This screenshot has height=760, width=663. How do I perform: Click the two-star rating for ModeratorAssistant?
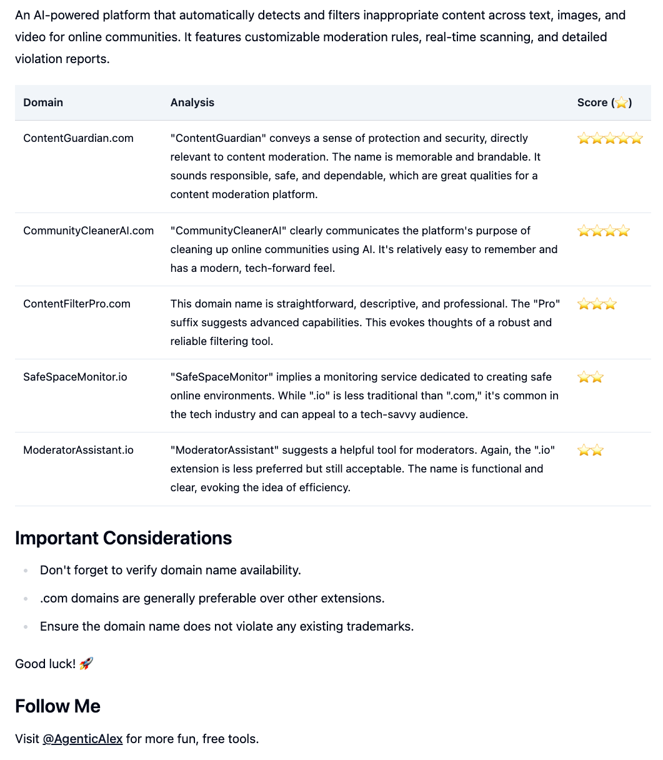[x=591, y=451]
